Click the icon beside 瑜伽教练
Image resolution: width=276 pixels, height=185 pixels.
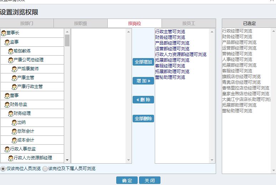11,51
